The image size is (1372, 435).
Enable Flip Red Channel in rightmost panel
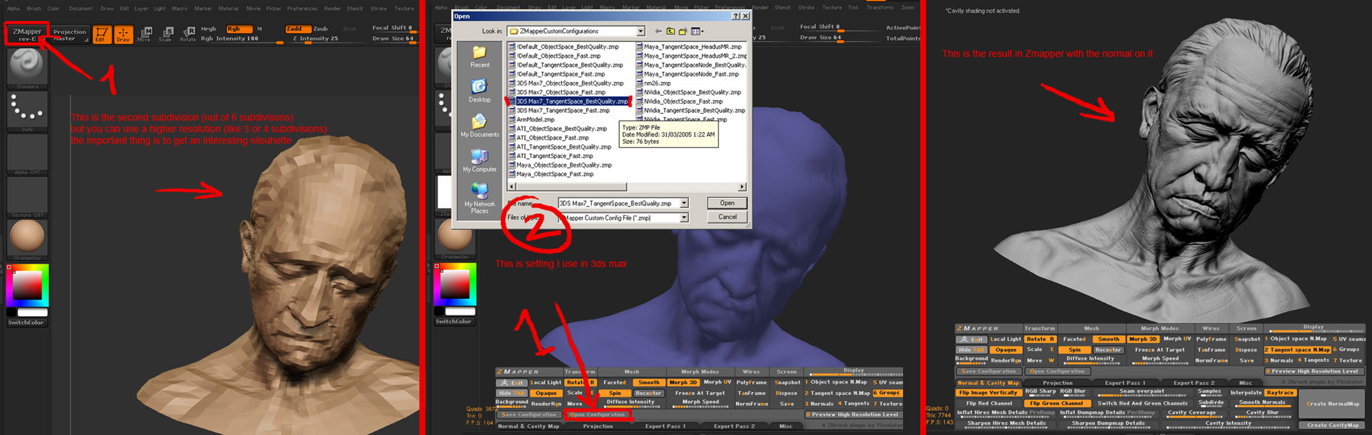(988, 403)
